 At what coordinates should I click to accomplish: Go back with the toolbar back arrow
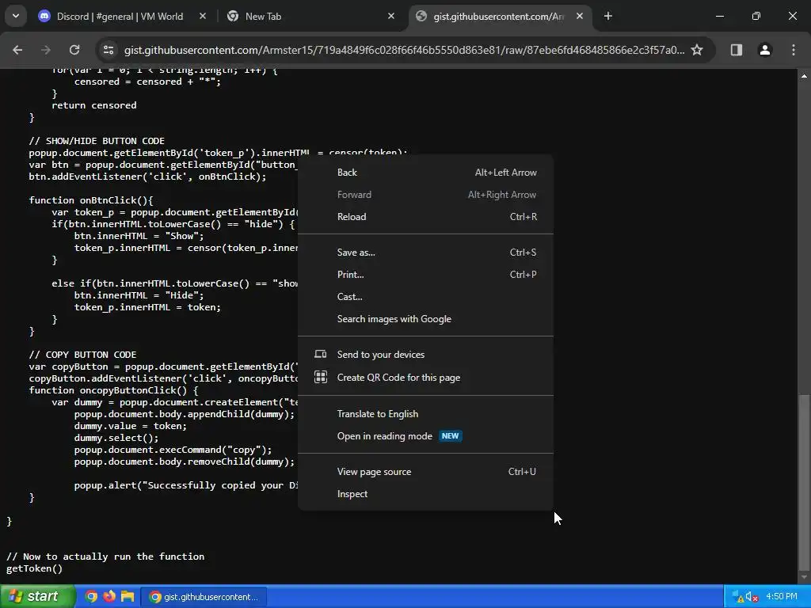click(x=17, y=50)
